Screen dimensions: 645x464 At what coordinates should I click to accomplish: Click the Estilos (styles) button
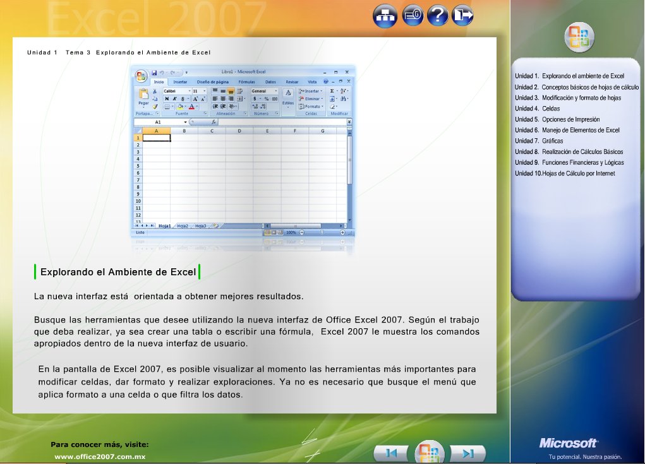click(288, 98)
